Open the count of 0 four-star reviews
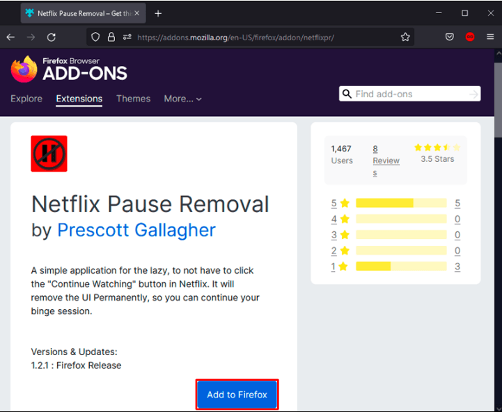The image size is (502, 412). (457, 219)
